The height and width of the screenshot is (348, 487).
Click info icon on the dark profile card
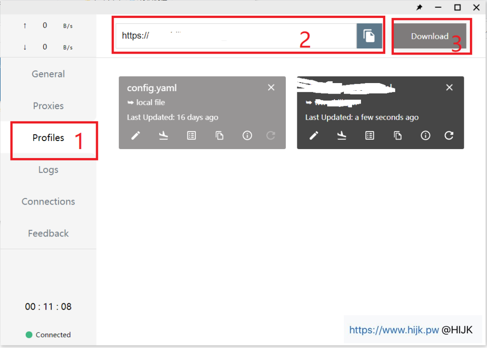coord(426,136)
